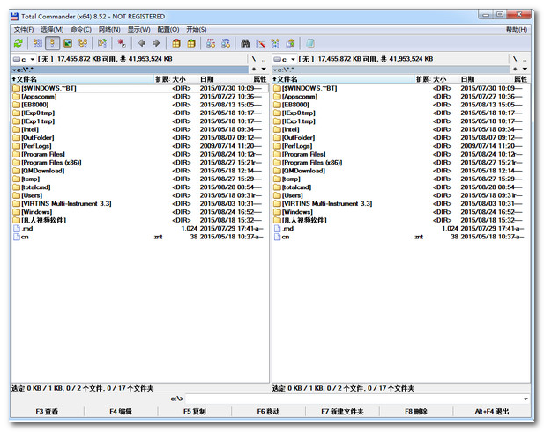Click the F6 移动 button

pos(269,412)
